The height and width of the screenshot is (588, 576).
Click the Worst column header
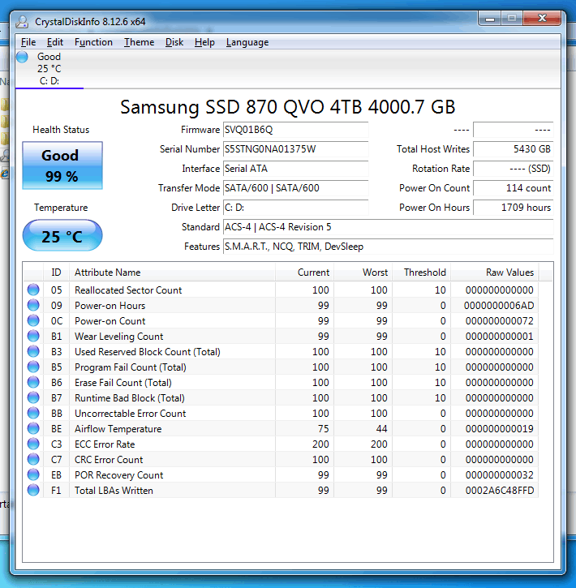(x=363, y=273)
